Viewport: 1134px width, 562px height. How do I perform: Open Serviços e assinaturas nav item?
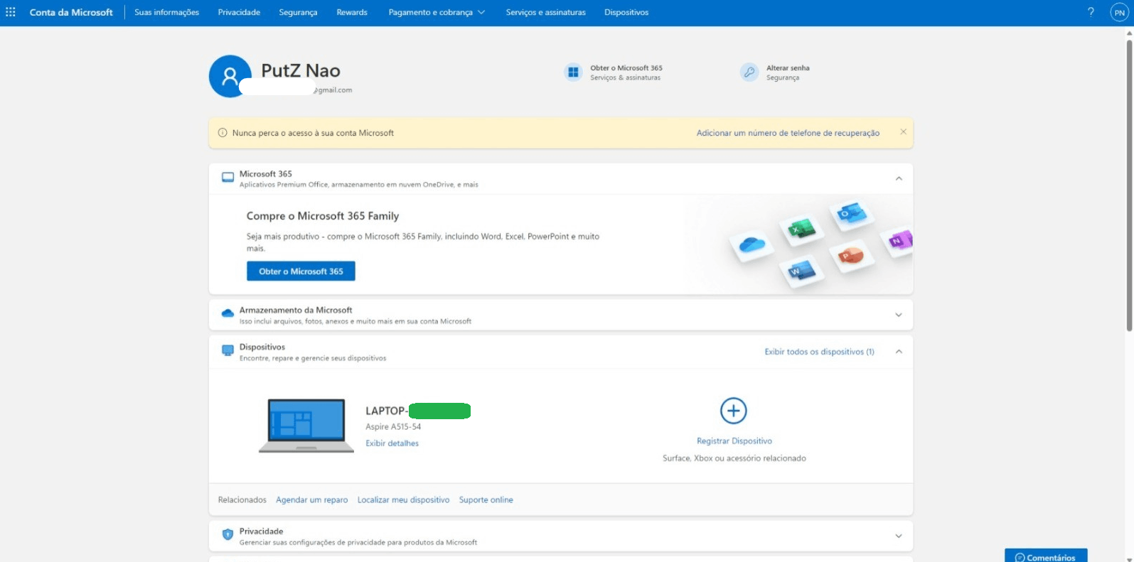pyautogui.click(x=545, y=12)
